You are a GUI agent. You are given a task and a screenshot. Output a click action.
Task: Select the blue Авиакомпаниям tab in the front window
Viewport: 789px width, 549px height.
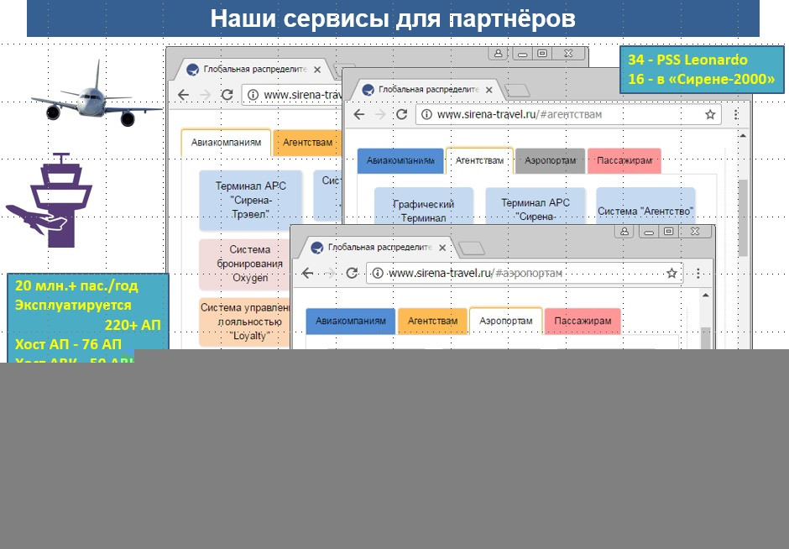[351, 321]
